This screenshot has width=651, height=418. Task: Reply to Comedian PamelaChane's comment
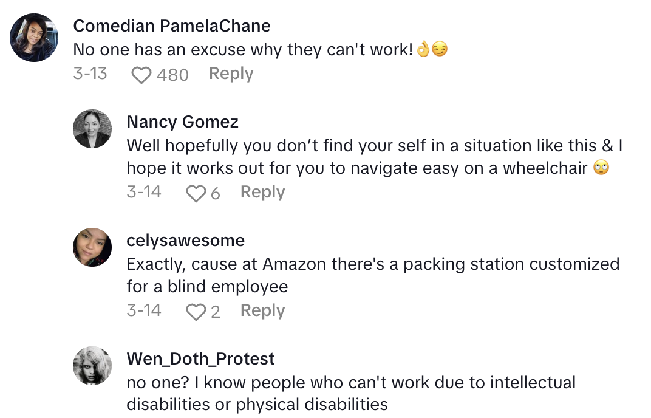click(x=231, y=74)
